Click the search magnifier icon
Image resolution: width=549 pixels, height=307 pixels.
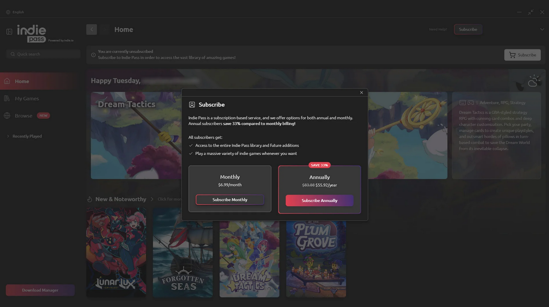pos(13,54)
